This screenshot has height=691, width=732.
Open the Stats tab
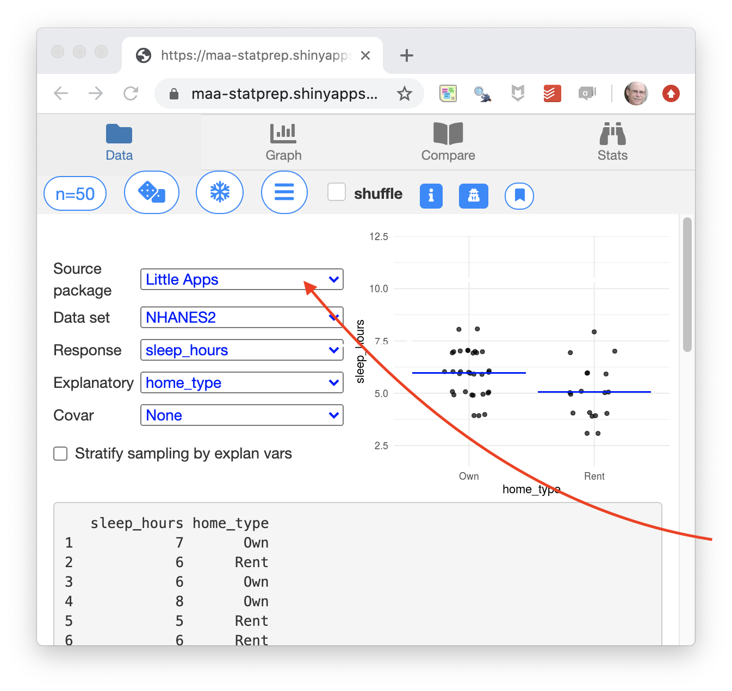[612, 142]
